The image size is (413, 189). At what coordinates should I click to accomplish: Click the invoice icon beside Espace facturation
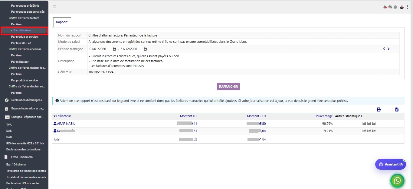pos(6,109)
